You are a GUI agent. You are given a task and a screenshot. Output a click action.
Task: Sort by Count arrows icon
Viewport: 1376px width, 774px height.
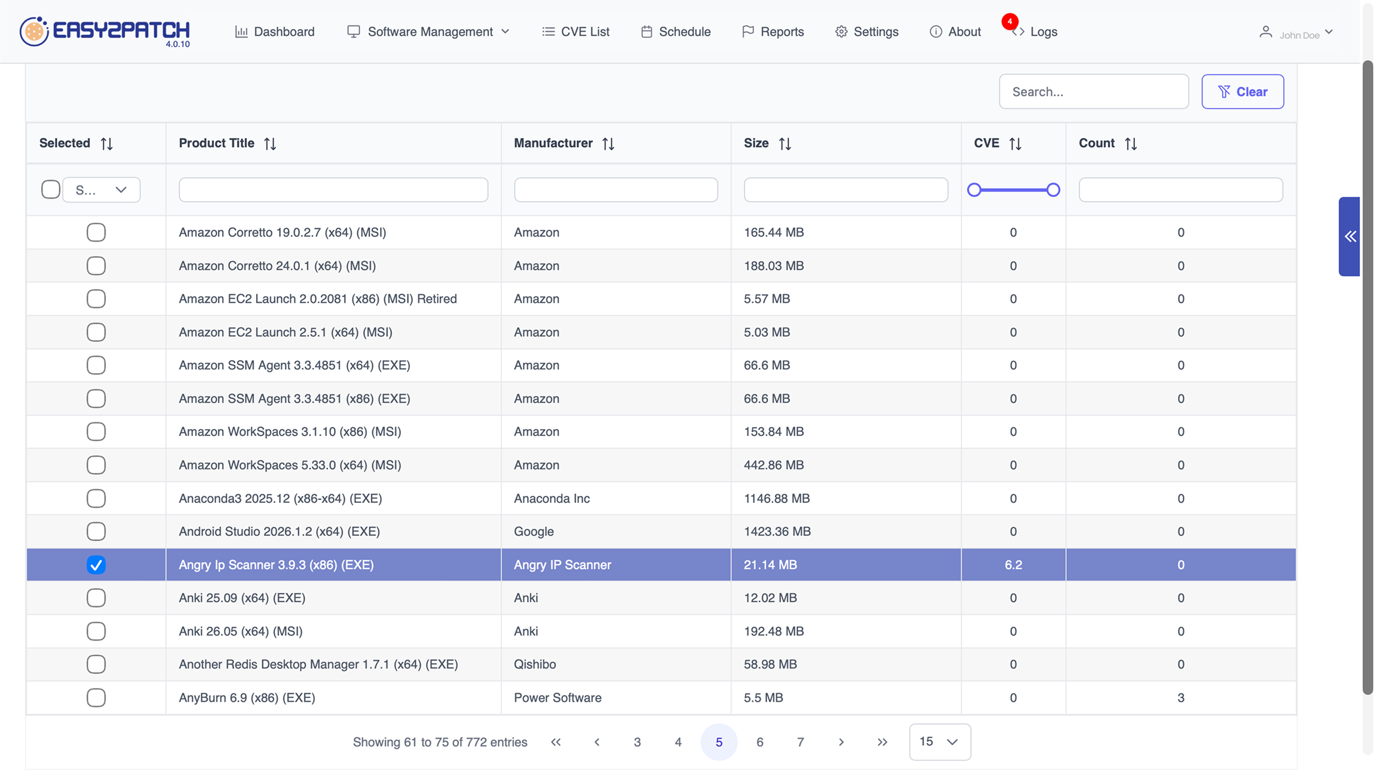coord(1131,144)
